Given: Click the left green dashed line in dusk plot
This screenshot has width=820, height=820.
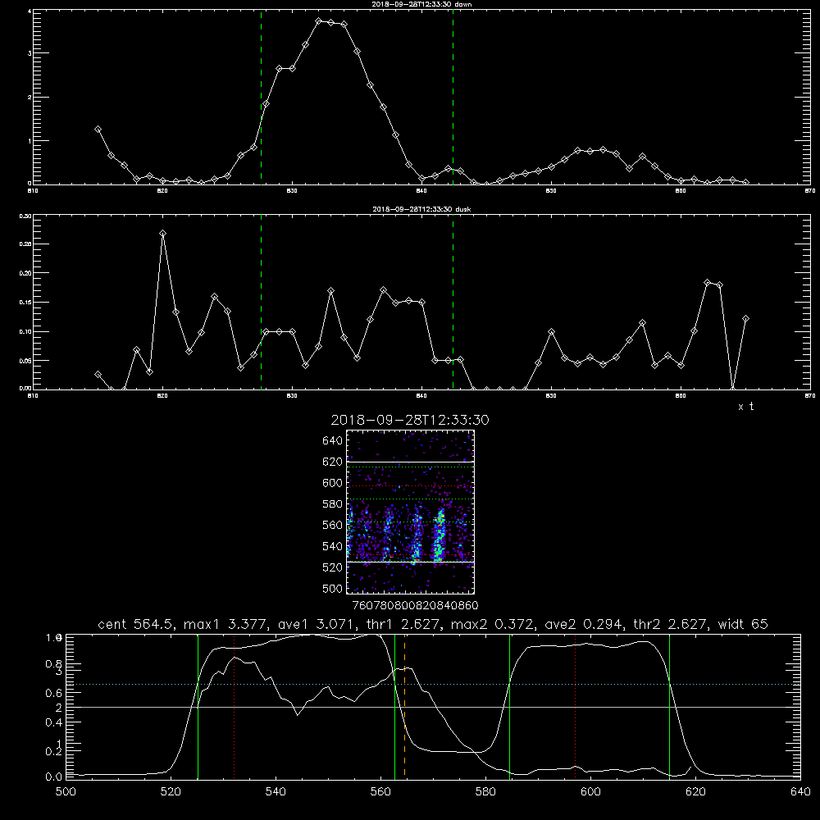Looking at the screenshot, I should pos(261,302).
